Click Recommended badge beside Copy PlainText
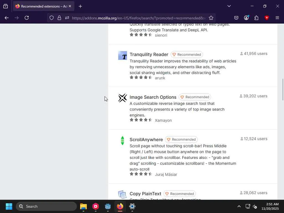The width and height of the screenshot is (284, 213). coord(179,194)
